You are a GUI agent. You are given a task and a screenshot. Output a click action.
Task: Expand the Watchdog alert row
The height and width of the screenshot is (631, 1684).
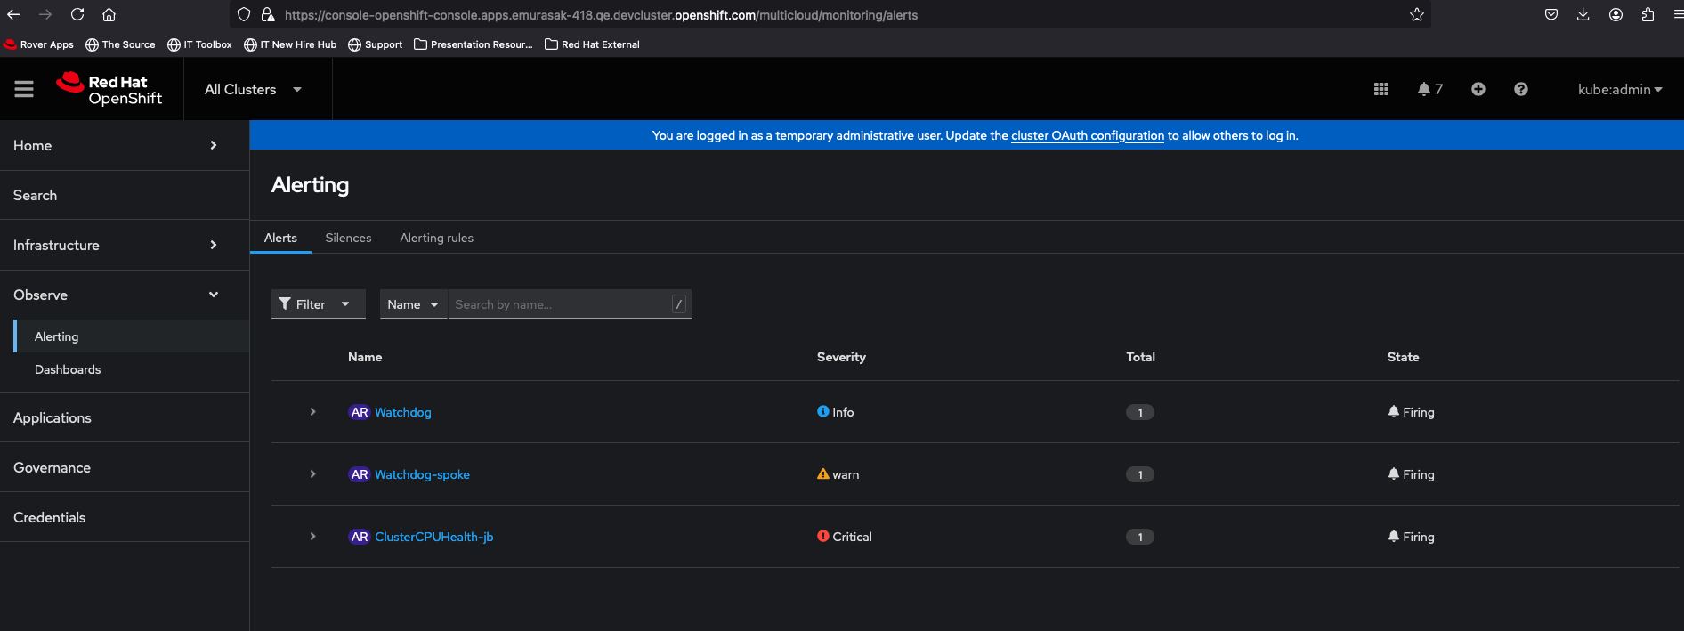pos(312,412)
